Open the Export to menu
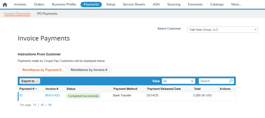This screenshot has height=118, width=265. point(30,81)
